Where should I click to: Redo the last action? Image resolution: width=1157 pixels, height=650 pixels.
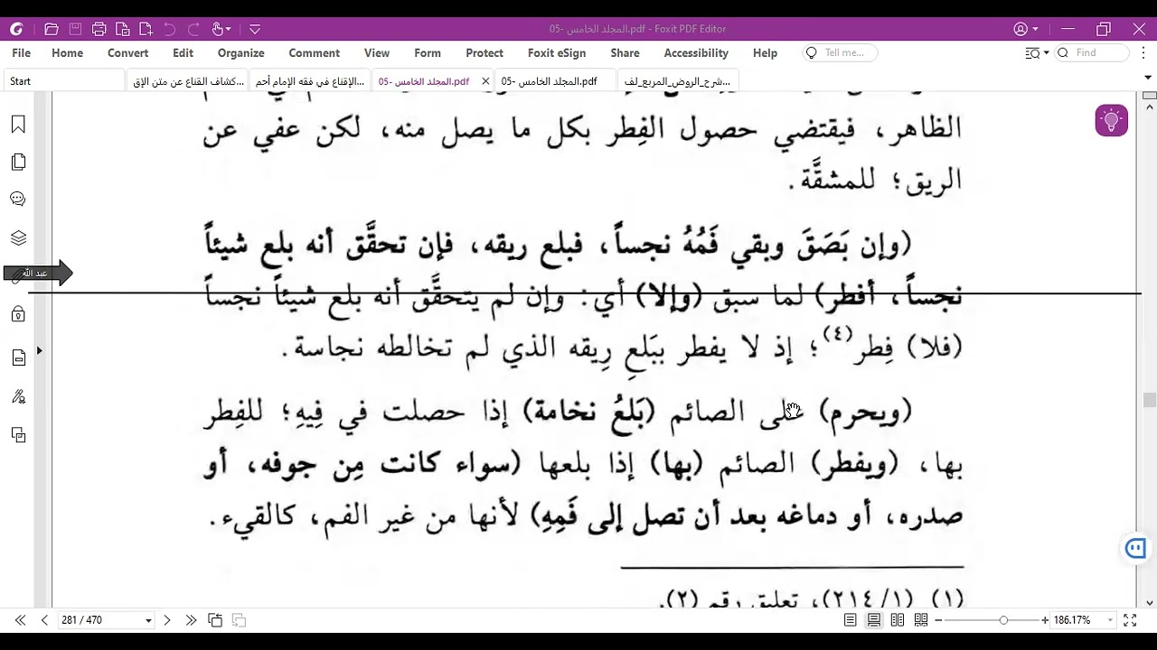click(x=193, y=29)
